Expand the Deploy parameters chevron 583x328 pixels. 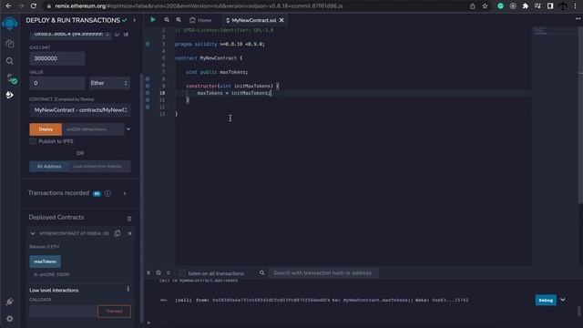coord(128,129)
